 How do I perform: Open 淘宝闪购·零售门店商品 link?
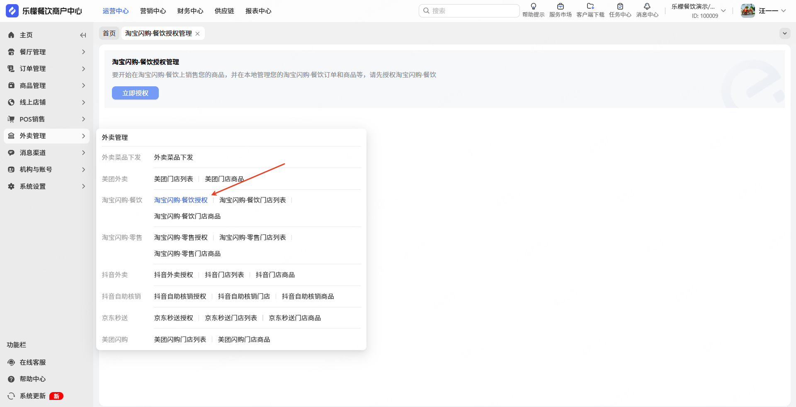click(187, 253)
